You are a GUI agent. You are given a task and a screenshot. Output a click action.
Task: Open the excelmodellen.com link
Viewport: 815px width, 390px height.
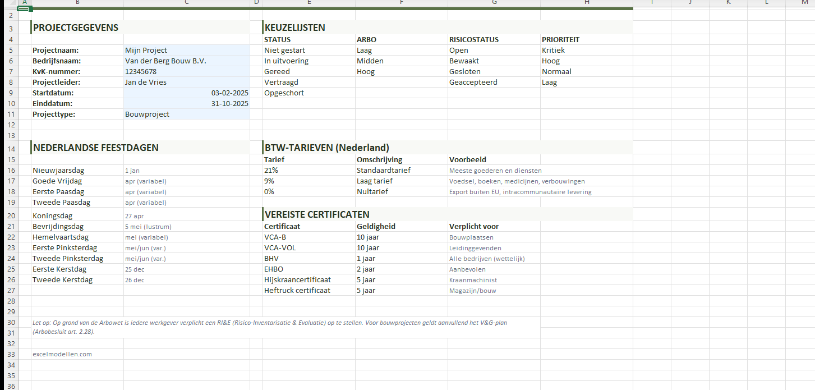pyautogui.click(x=62, y=355)
